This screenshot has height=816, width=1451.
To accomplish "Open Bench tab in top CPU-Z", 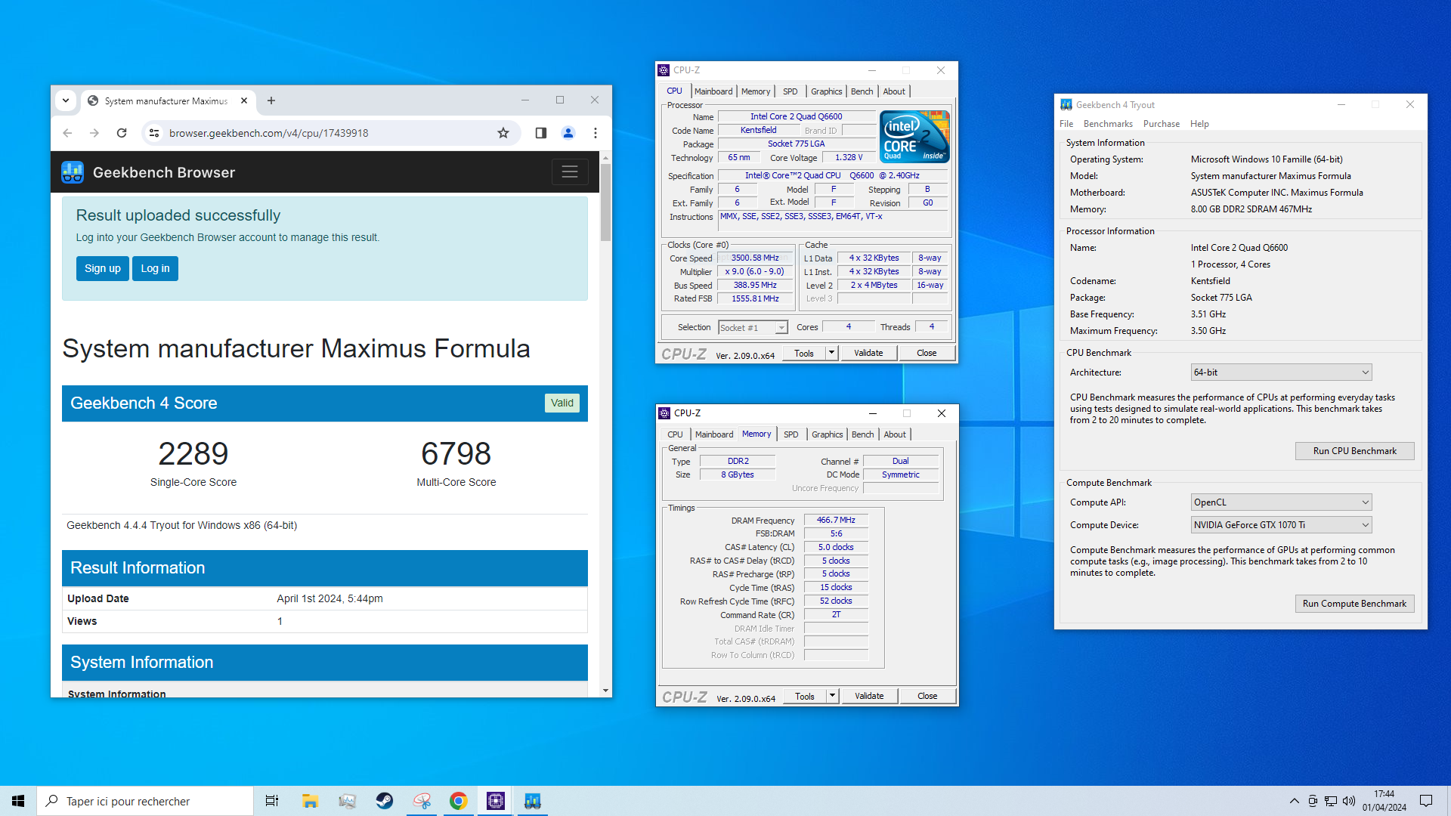I will point(862,91).
